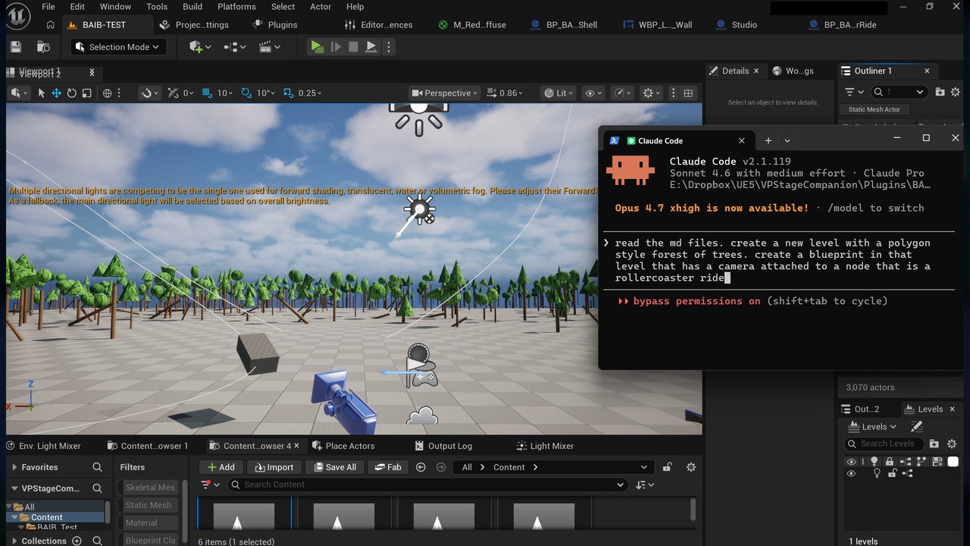This screenshot has height=546, width=970.
Task: Click the content browser lock icon
Action: [667, 467]
